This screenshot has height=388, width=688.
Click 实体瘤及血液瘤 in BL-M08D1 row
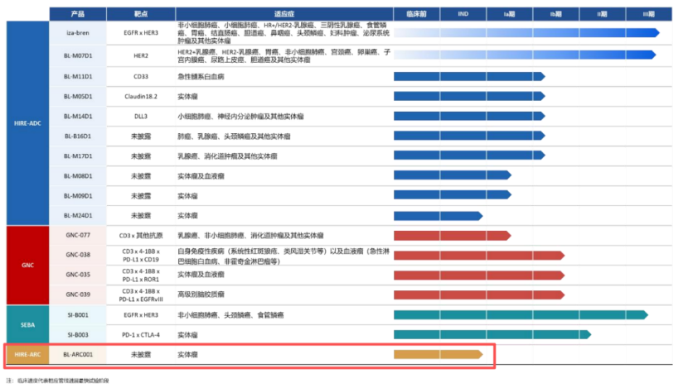point(201,176)
